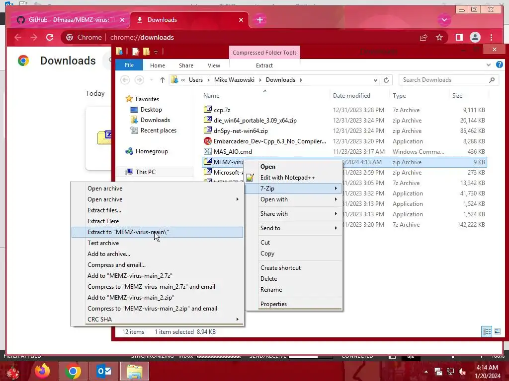The width and height of the screenshot is (509, 381).
Task: Open the Home ribbon tab
Action: click(x=158, y=65)
